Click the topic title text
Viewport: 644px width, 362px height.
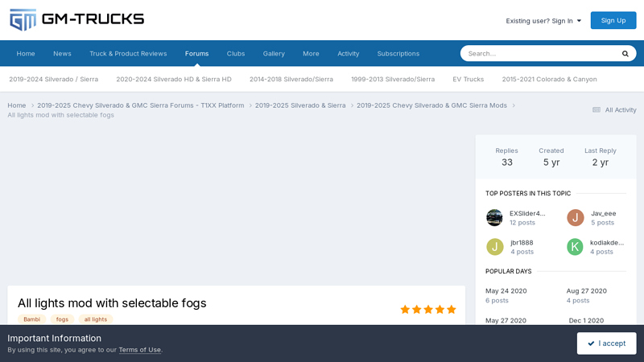coord(112,303)
